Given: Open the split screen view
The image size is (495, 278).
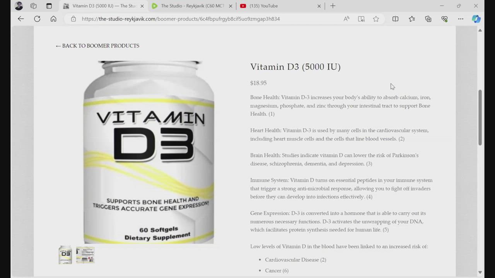Looking at the screenshot, I should (x=395, y=19).
